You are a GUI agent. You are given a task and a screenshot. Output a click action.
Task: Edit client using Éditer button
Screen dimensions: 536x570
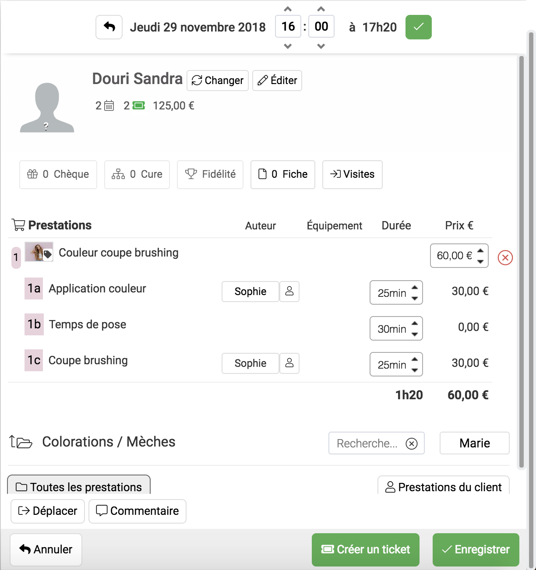pyautogui.click(x=277, y=81)
